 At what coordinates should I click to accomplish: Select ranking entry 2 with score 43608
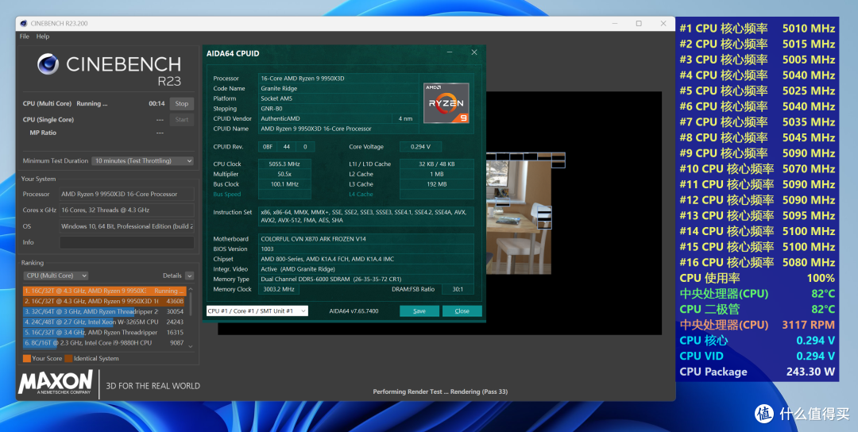click(104, 301)
